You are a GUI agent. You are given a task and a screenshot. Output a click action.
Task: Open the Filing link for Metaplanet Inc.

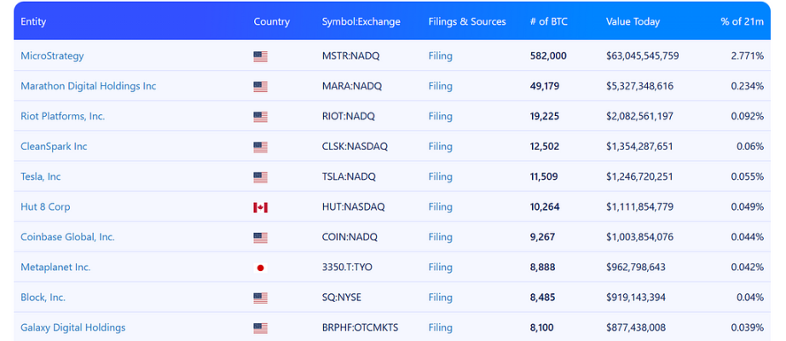click(440, 268)
